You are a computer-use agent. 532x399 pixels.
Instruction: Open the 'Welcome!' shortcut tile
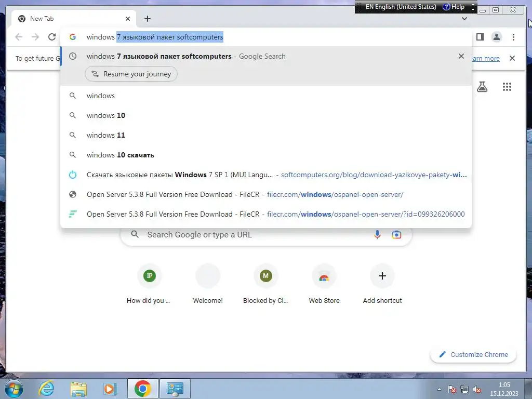pyautogui.click(x=208, y=285)
